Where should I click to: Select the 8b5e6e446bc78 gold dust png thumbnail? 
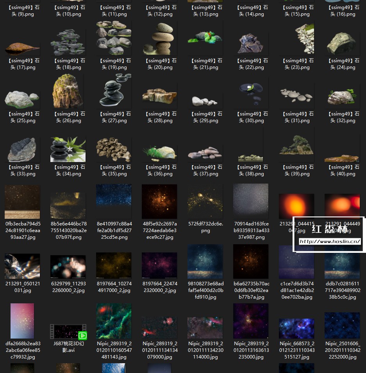68,205
